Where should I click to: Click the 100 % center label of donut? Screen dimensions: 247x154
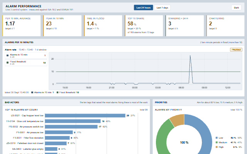[184, 142]
